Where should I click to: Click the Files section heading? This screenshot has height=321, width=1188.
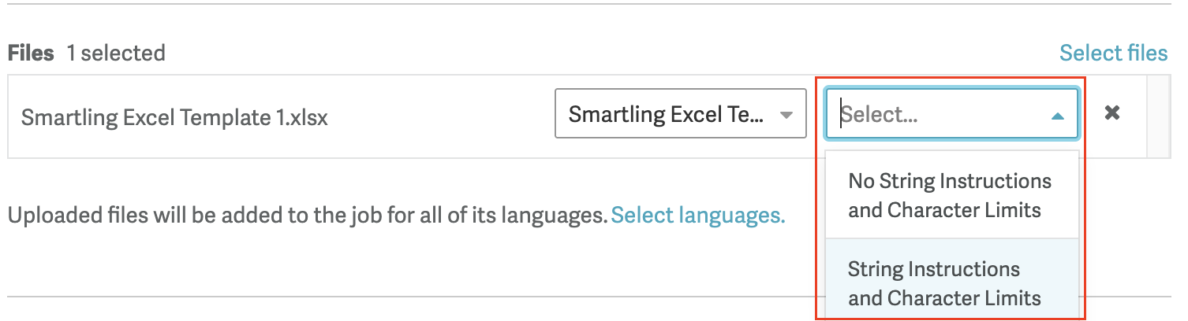tap(31, 53)
